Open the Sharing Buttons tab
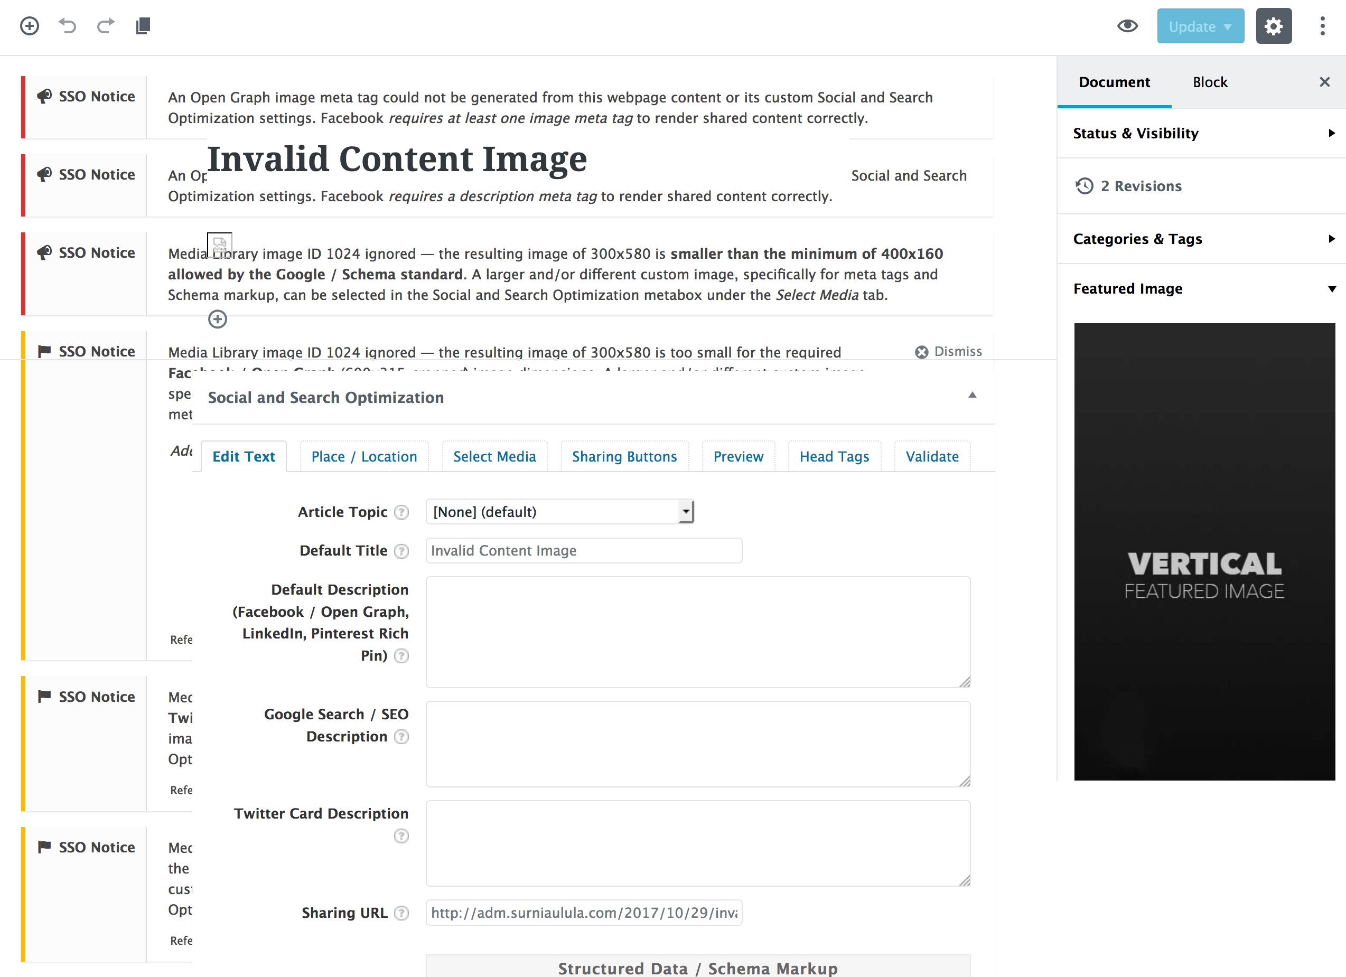Image resolution: width=1346 pixels, height=977 pixels. pyautogui.click(x=624, y=456)
